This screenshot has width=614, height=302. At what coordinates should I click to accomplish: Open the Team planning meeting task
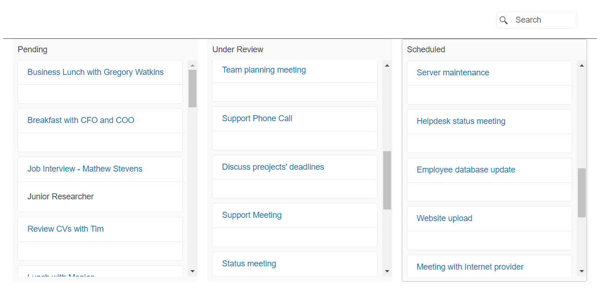(x=264, y=69)
